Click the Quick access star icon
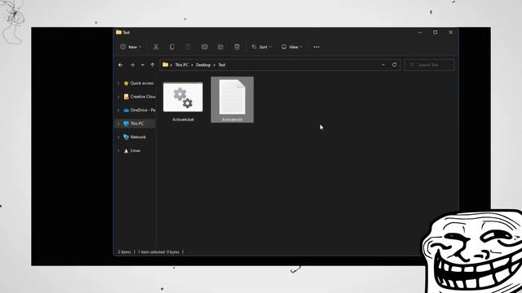The image size is (522, 293). (126, 83)
